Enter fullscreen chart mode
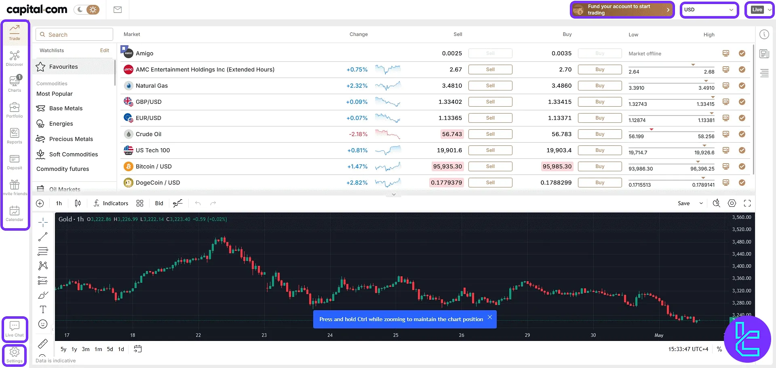The width and height of the screenshot is (776, 368). (x=747, y=203)
